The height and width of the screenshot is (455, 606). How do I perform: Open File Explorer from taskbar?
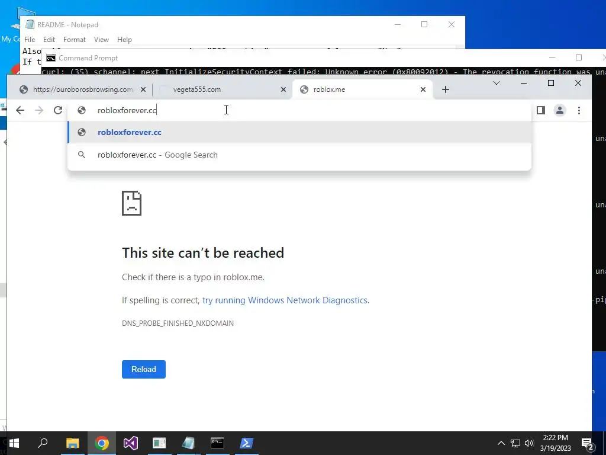click(72, 443)
